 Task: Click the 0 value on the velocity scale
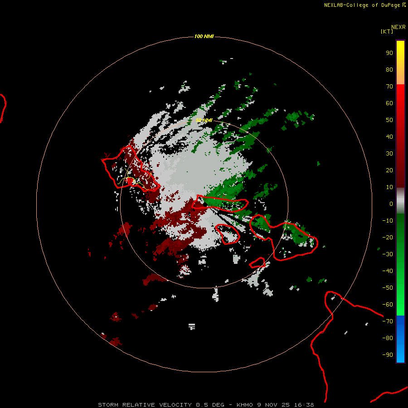tap(391, 204)
